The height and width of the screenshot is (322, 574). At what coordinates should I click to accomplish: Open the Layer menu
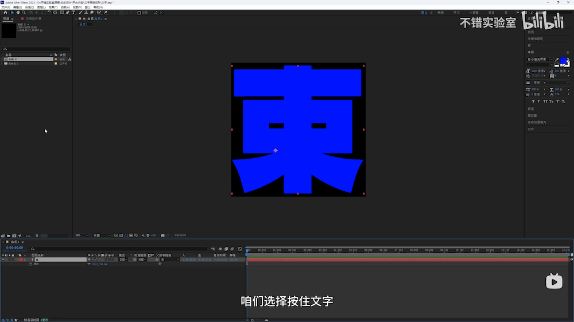coord(41,7)
